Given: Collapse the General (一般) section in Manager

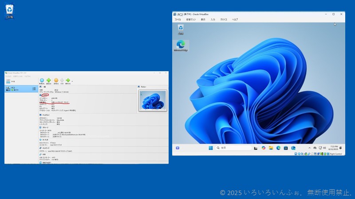Looking at the screenshot, I should pyautogui.click(x=43, y=87).
